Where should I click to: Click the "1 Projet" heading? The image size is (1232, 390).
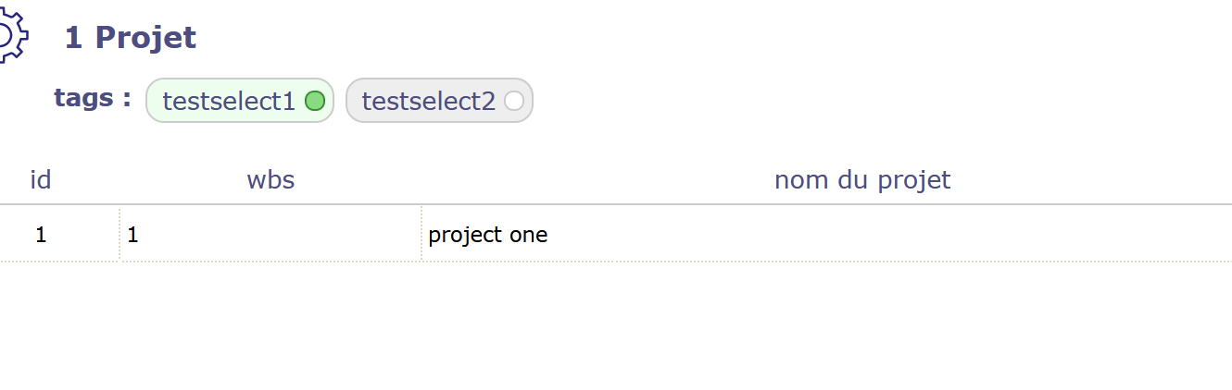point(131,38)
